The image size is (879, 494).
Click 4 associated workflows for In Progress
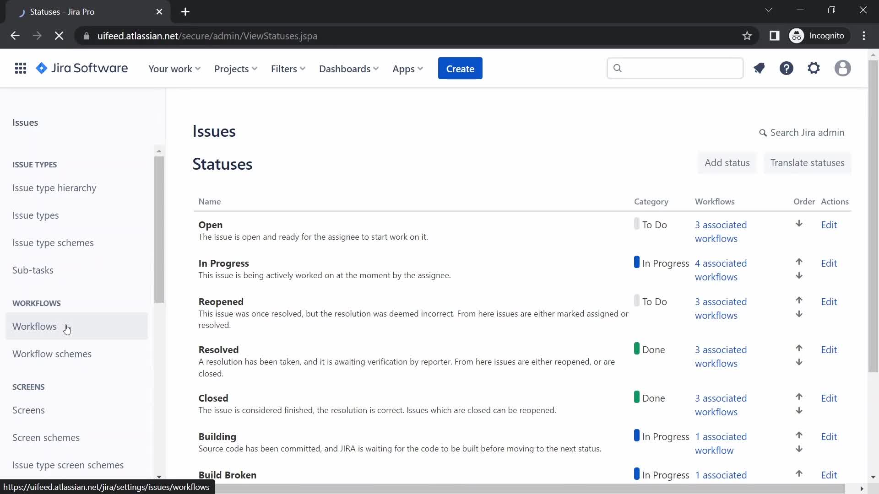click(721, 269)
